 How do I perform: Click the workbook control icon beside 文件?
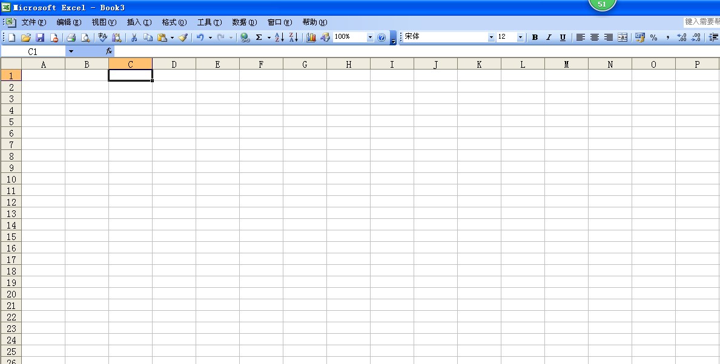11,22
